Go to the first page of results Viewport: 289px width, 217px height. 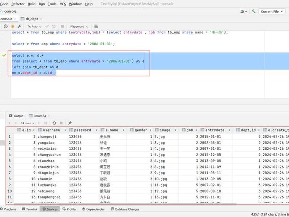click(x=9, y=123)
